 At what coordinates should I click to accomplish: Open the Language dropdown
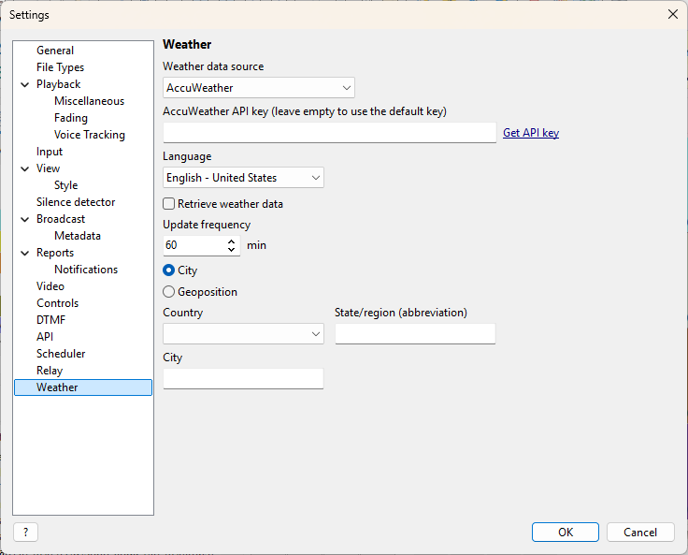[243, 178]
